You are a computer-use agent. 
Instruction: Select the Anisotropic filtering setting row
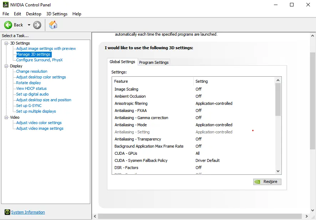[x=193, y=103]
